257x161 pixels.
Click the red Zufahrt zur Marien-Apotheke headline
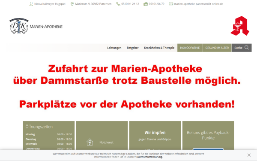pos(125,69)
